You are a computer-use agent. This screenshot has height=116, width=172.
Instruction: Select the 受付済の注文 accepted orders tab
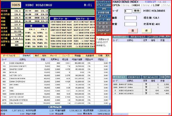click(119, 77)
